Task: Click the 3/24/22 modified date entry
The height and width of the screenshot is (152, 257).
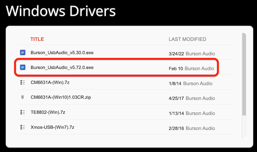Action: coord(176,54)
